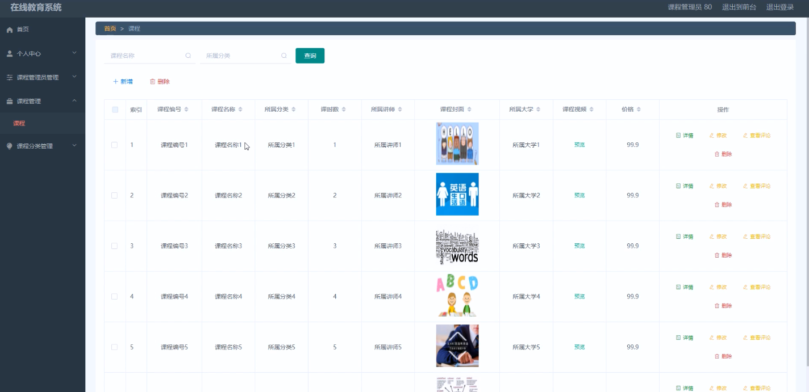The height and width of the screenshot is (392, 809).
Task: Collapse the 课程管理 chevron
Action: (x=74, y=101)
